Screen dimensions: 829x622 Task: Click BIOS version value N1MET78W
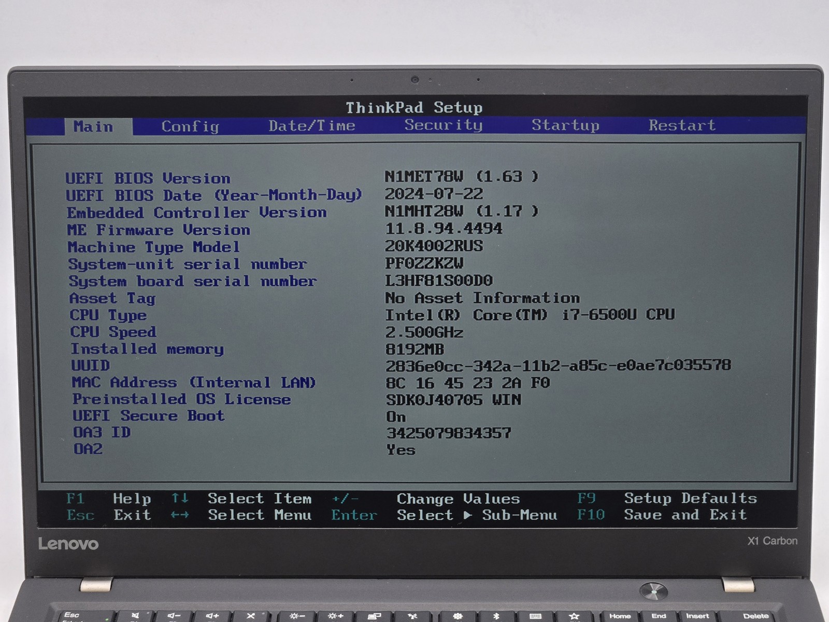click(x=462, y=177)
